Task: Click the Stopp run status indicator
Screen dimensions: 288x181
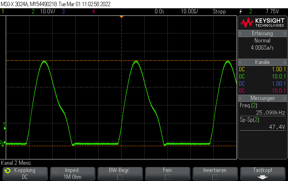Action: (x=219, y=12)
